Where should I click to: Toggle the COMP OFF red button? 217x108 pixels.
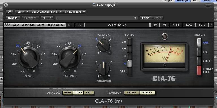(x=199, y=70)
